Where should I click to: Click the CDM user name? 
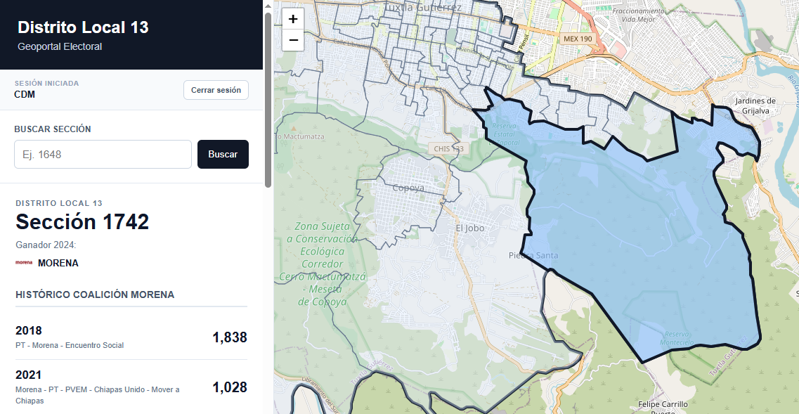coord(25,94)
